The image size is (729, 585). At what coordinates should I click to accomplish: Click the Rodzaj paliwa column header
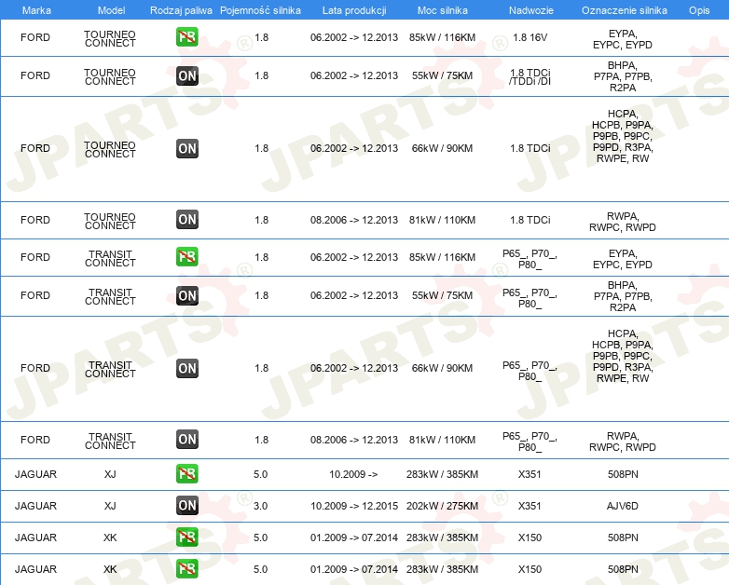(181, 10)
